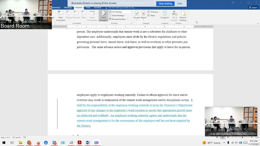Image resolution: width=260 pixels, height=146 pixels.
Task: Open the Compare documents menu
Action: 165,16
